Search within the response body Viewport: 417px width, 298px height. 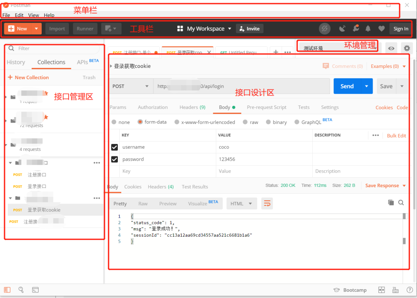tap(401, 203)
